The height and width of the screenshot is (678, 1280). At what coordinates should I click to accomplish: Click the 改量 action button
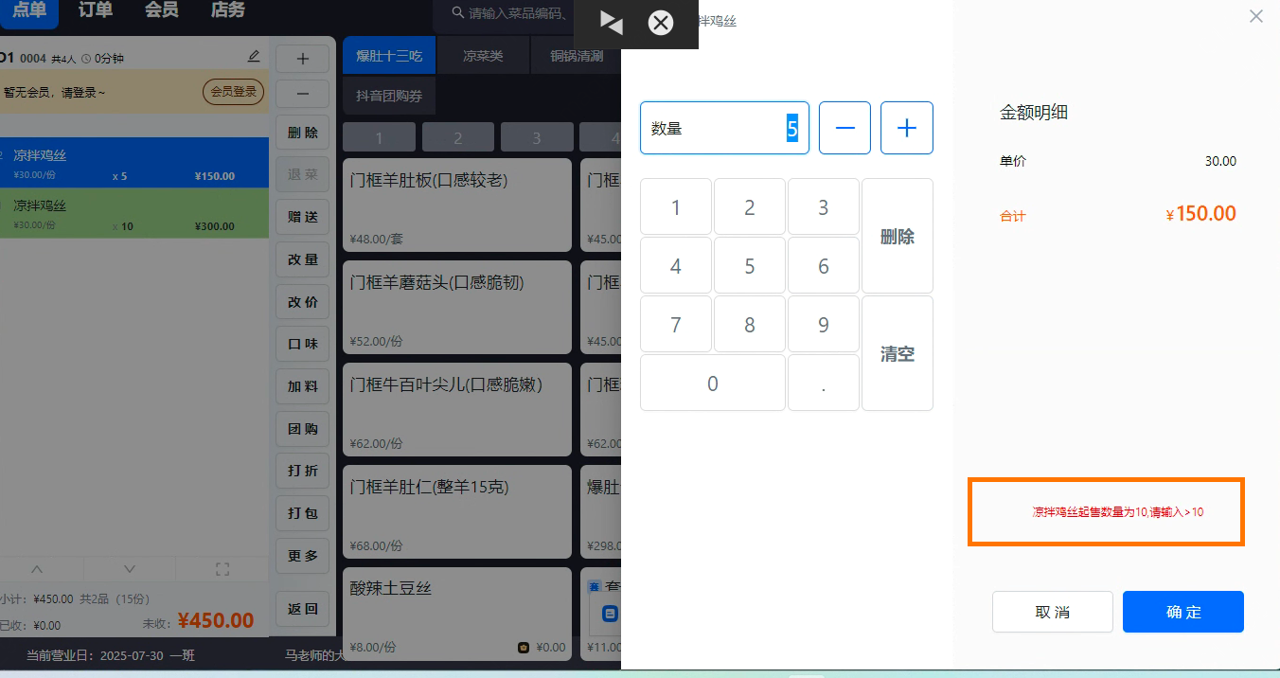tap(303, 259)
